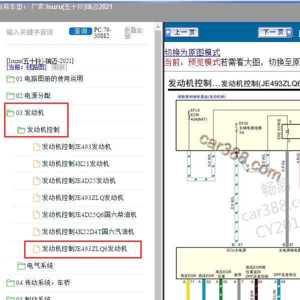Click the 查询 search button

pos(81,31)
